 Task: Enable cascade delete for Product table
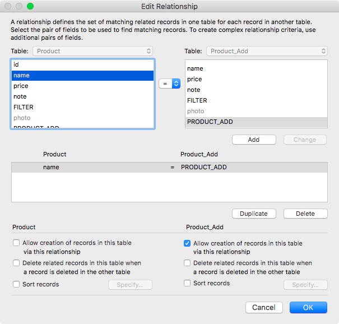click(16, 263)
